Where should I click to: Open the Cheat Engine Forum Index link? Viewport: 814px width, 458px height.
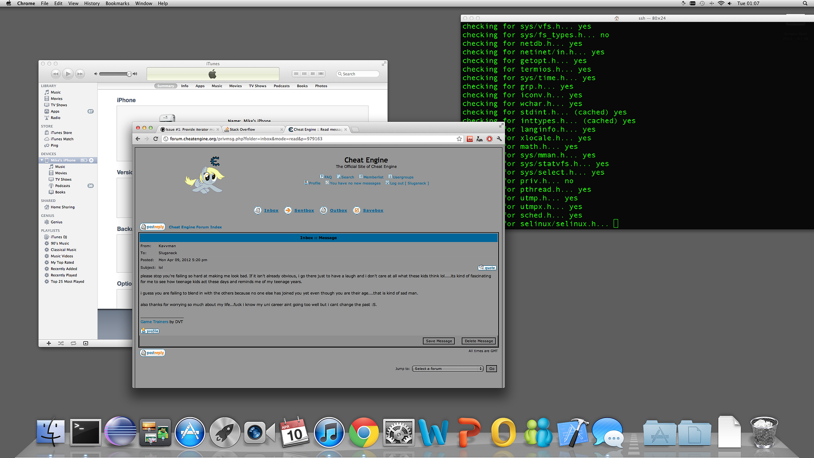195,227
